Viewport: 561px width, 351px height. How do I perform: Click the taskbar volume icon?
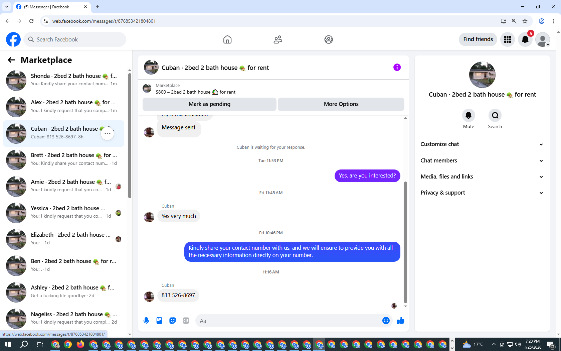(x=518, y=344)
